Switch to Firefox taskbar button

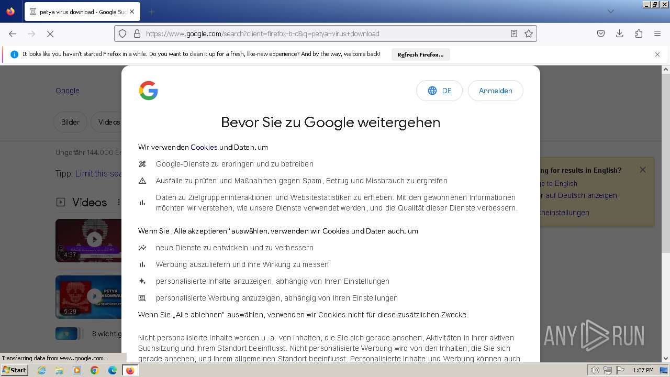pyautogui.click(x=130, y=370)
